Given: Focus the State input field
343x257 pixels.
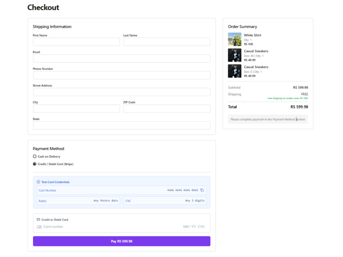Looking at the screenshot, I should (122, 125).
